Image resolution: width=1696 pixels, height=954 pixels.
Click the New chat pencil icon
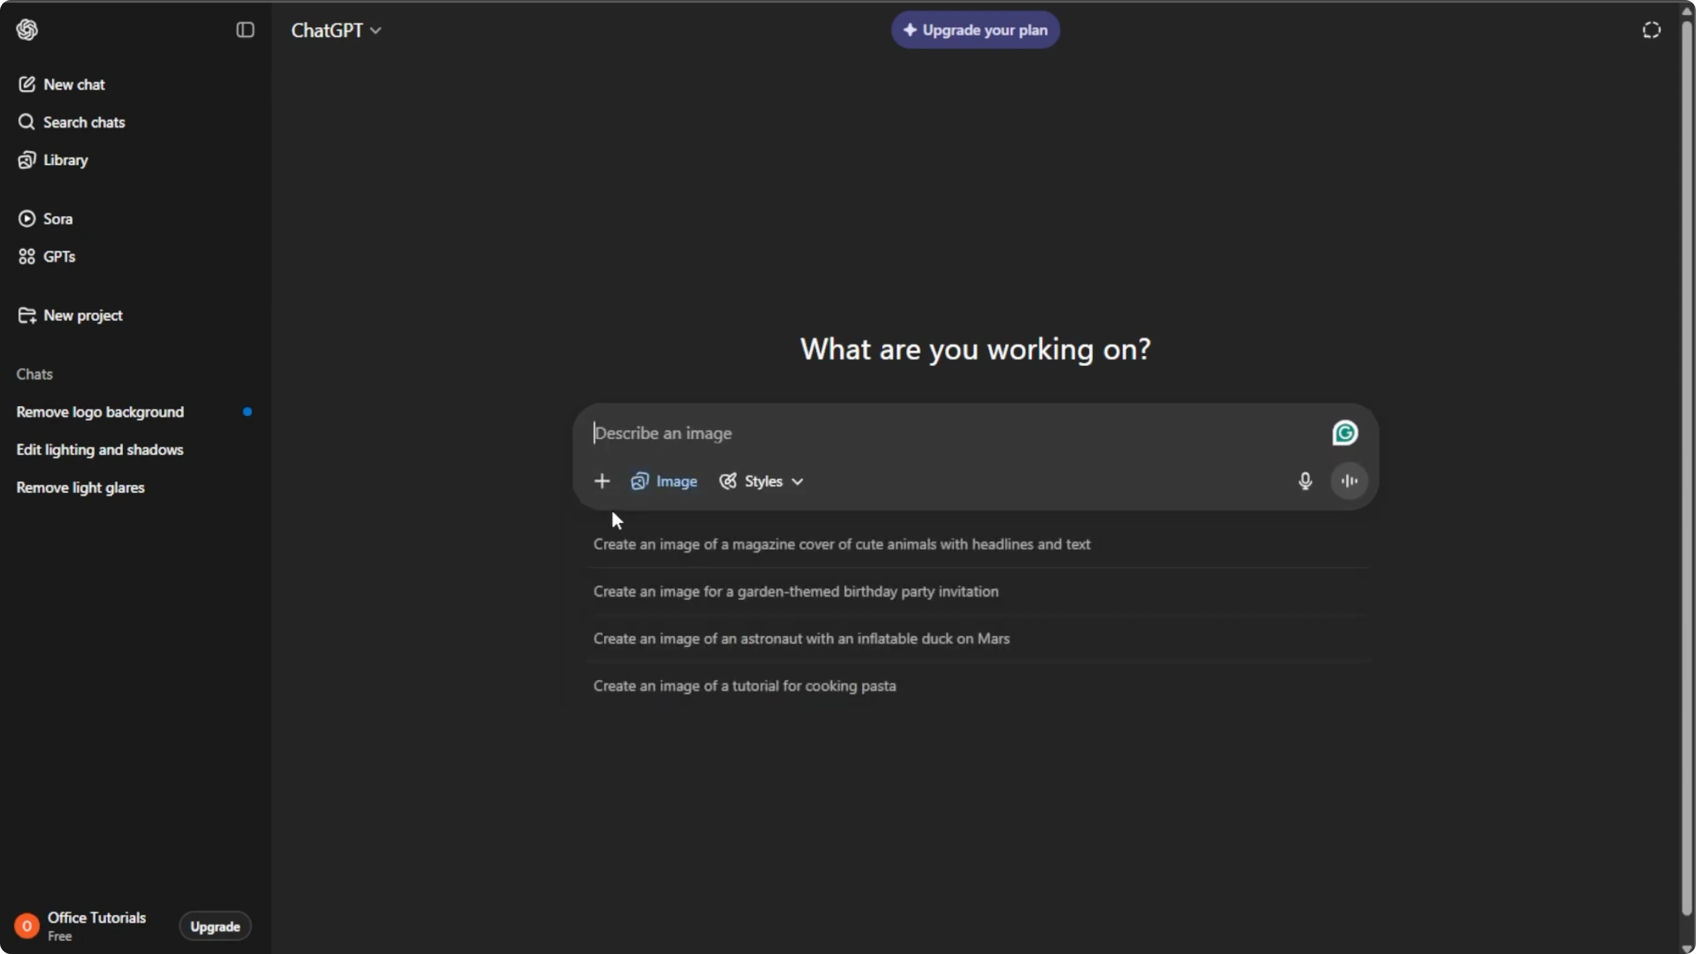click(26, 84)
